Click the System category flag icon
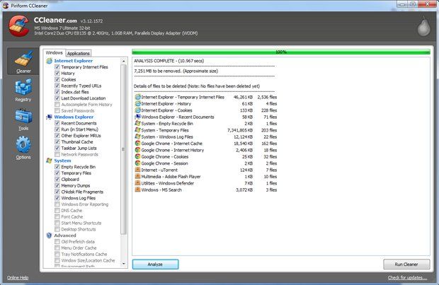Screen dimensions: 439x285 (x=50, y=161)
